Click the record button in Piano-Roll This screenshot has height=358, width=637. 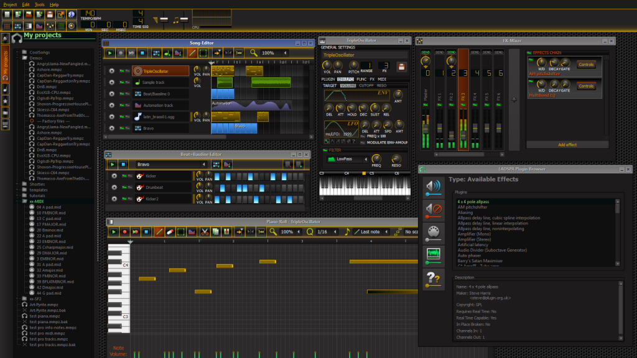tap(124, 232)
